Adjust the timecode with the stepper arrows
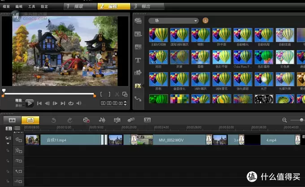The width and height of the screenshot is (305, 187). pos(125,103)
